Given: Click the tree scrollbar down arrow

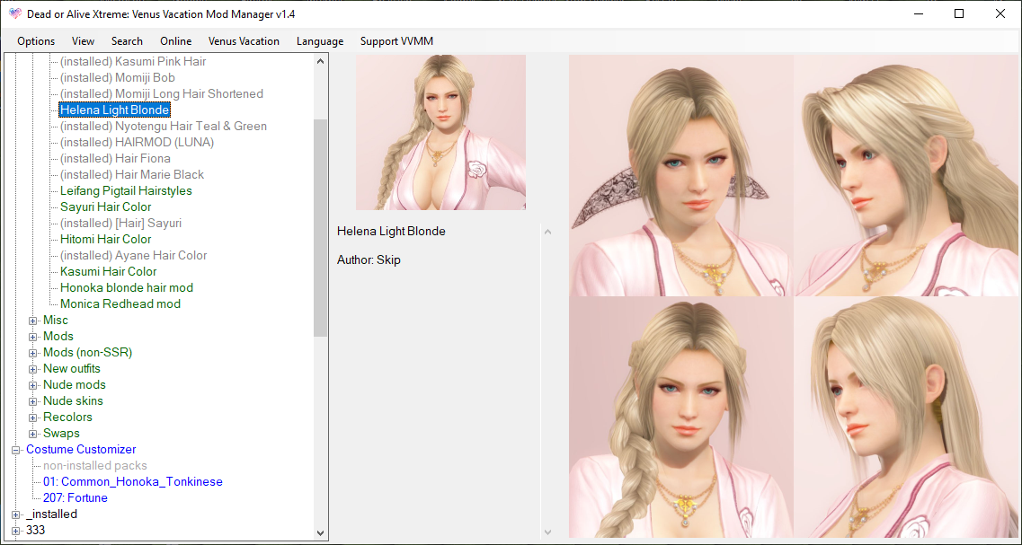Looking at the screenshot, I should [320, 532].
